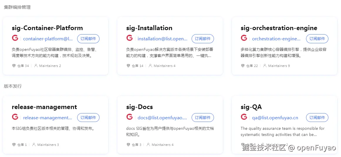Viewport: 341px width, 157px height.
Task: Click sig-orchestration-engine description starting 多样化算力集群
Action: pos(283,53)
